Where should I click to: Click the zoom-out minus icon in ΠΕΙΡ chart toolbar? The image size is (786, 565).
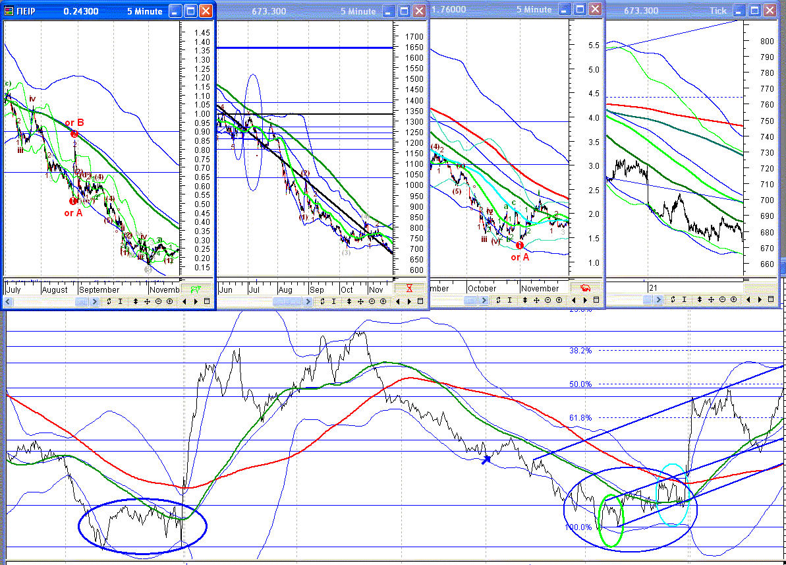158,301
